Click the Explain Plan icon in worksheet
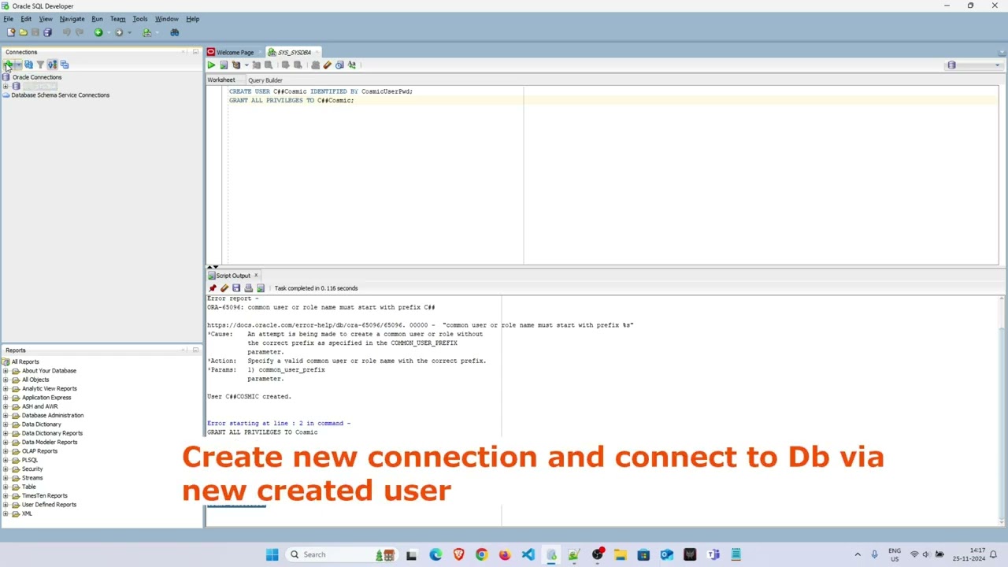1008x567 pixels. click(x=236, y=65)
